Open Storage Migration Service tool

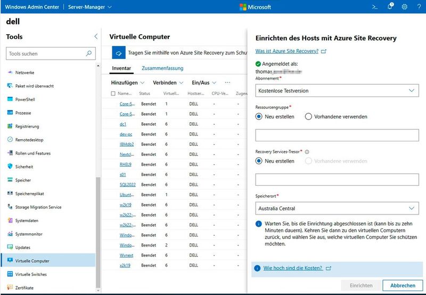38,207
